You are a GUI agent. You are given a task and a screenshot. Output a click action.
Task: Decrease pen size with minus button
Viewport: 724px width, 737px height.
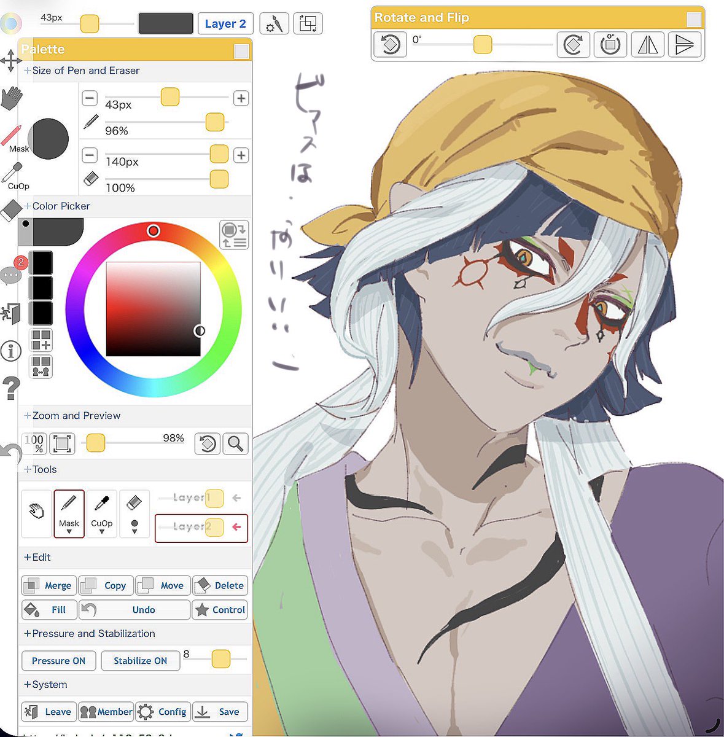(90, 98)
